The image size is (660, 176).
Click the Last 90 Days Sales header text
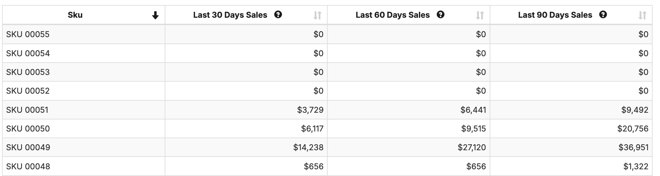[555, 15]
